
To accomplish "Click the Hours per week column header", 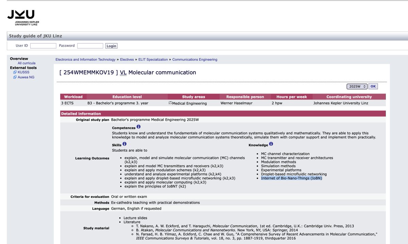I will [291, 97].
